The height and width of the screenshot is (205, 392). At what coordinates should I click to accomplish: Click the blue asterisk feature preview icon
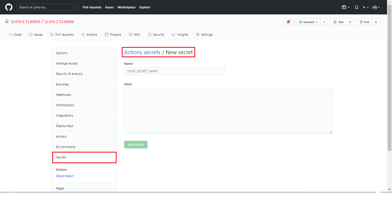(288, 22)
